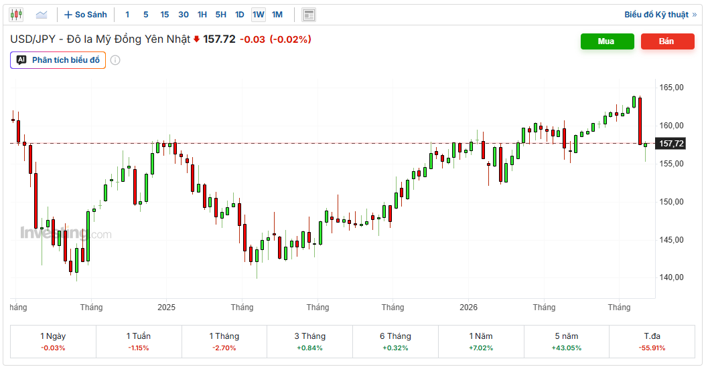Select the T.đa max performance period
The height and width of the screenshot is (371, 708).
pyautogui.click(x=652, y=342)
